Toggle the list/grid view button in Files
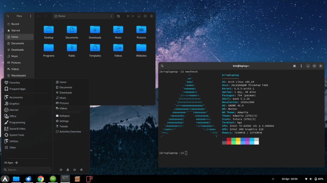Screen dimensions: 327x183 [x=128, y=16]
